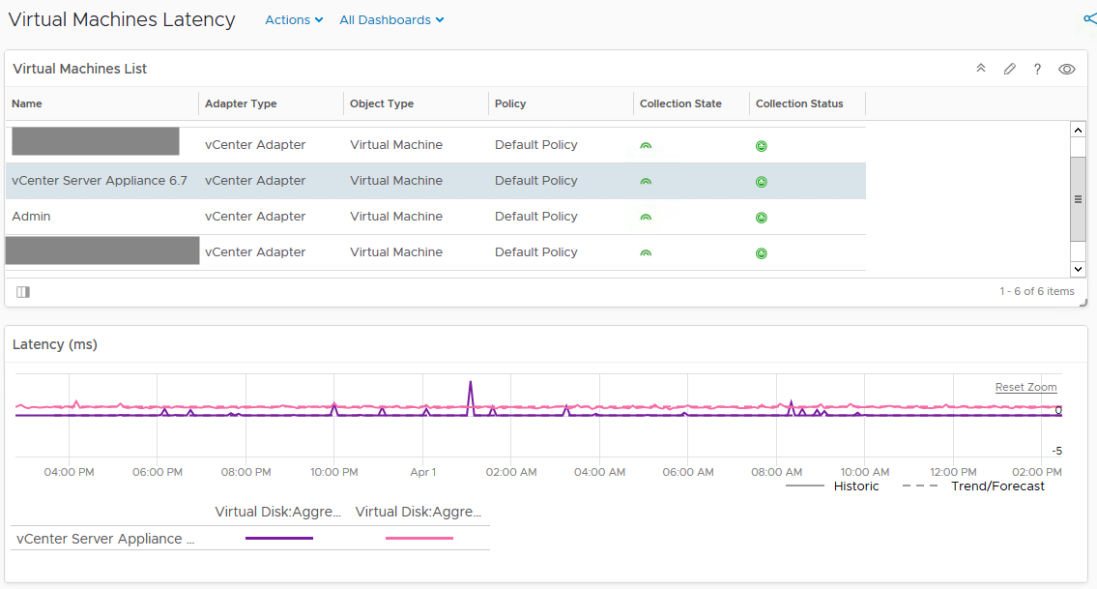Select the vCenter Server Appliance 6.7 row

[435, 181]
